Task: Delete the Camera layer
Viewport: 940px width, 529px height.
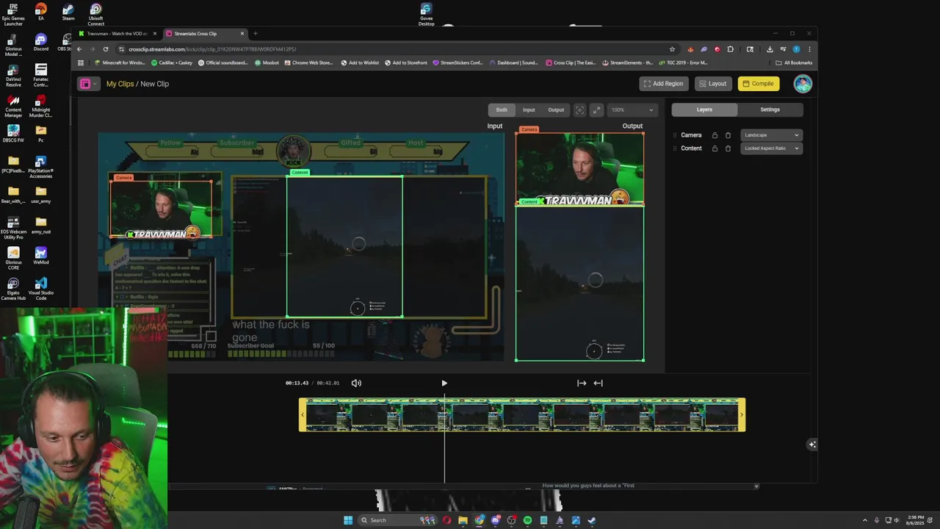Action: point(728,135)
